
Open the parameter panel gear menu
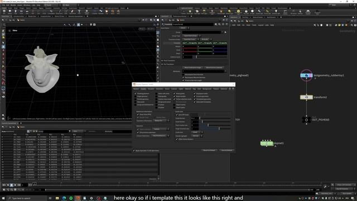(x=216, y=24)
